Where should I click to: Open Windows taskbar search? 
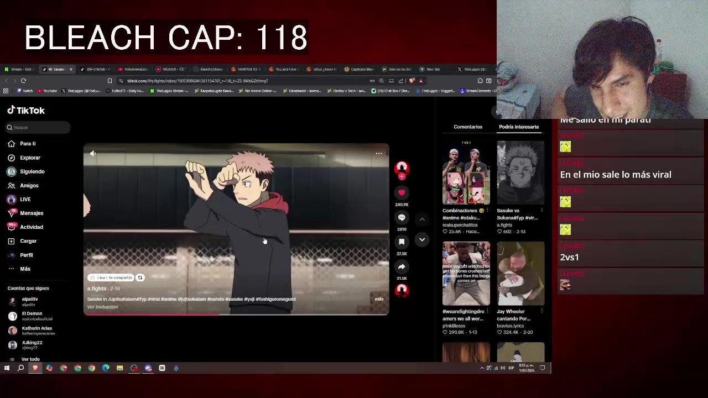[x=21, y=368]
